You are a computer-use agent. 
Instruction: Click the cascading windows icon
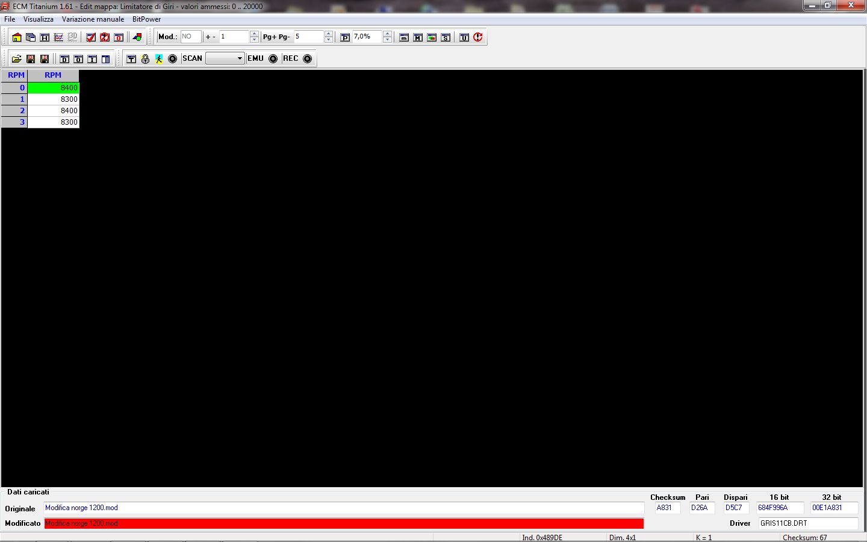pos(31,37)
